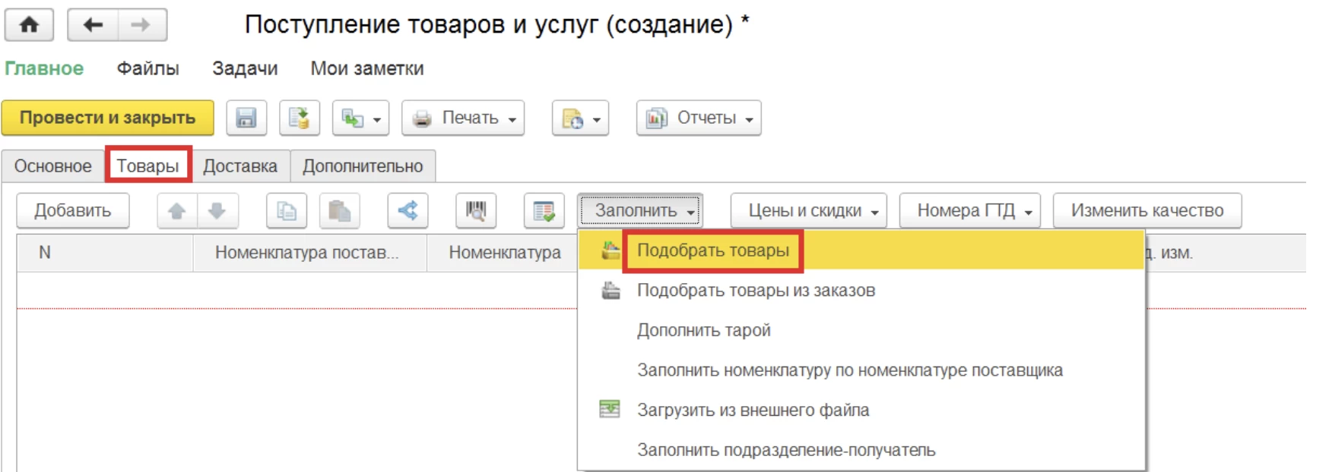1332x472 pixels.
Task: Click the floppy disk Save icon
Action: [x=246, y=118]
